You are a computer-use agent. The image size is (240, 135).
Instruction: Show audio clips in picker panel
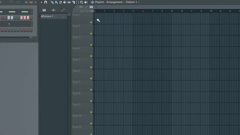(53, 10)
